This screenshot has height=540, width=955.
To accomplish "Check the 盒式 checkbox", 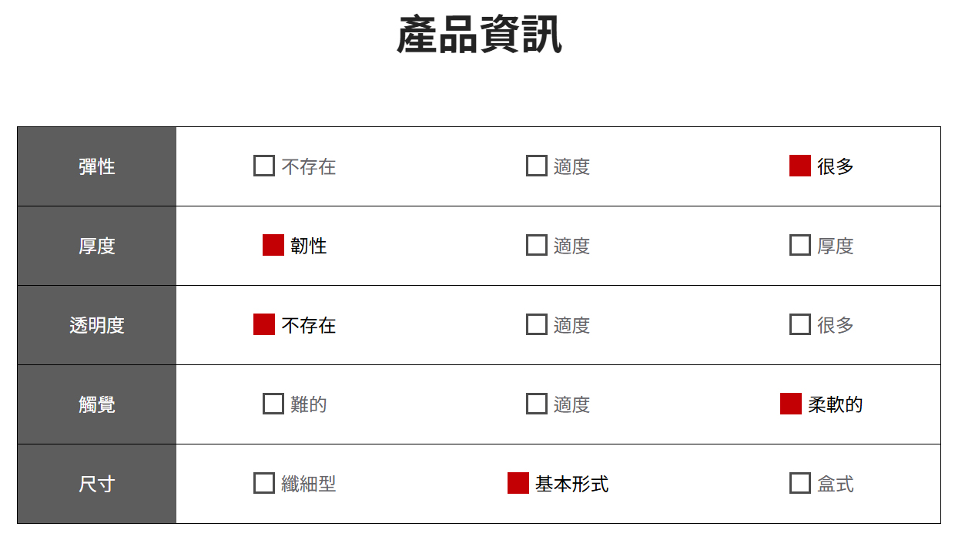I will (800, 483).
